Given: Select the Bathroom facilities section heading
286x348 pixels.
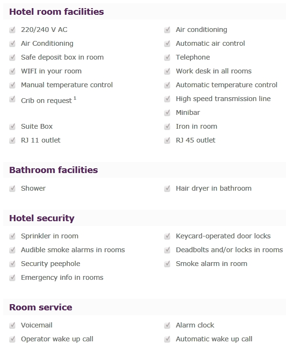Looking at the screenshot, I should coord(53,170).
